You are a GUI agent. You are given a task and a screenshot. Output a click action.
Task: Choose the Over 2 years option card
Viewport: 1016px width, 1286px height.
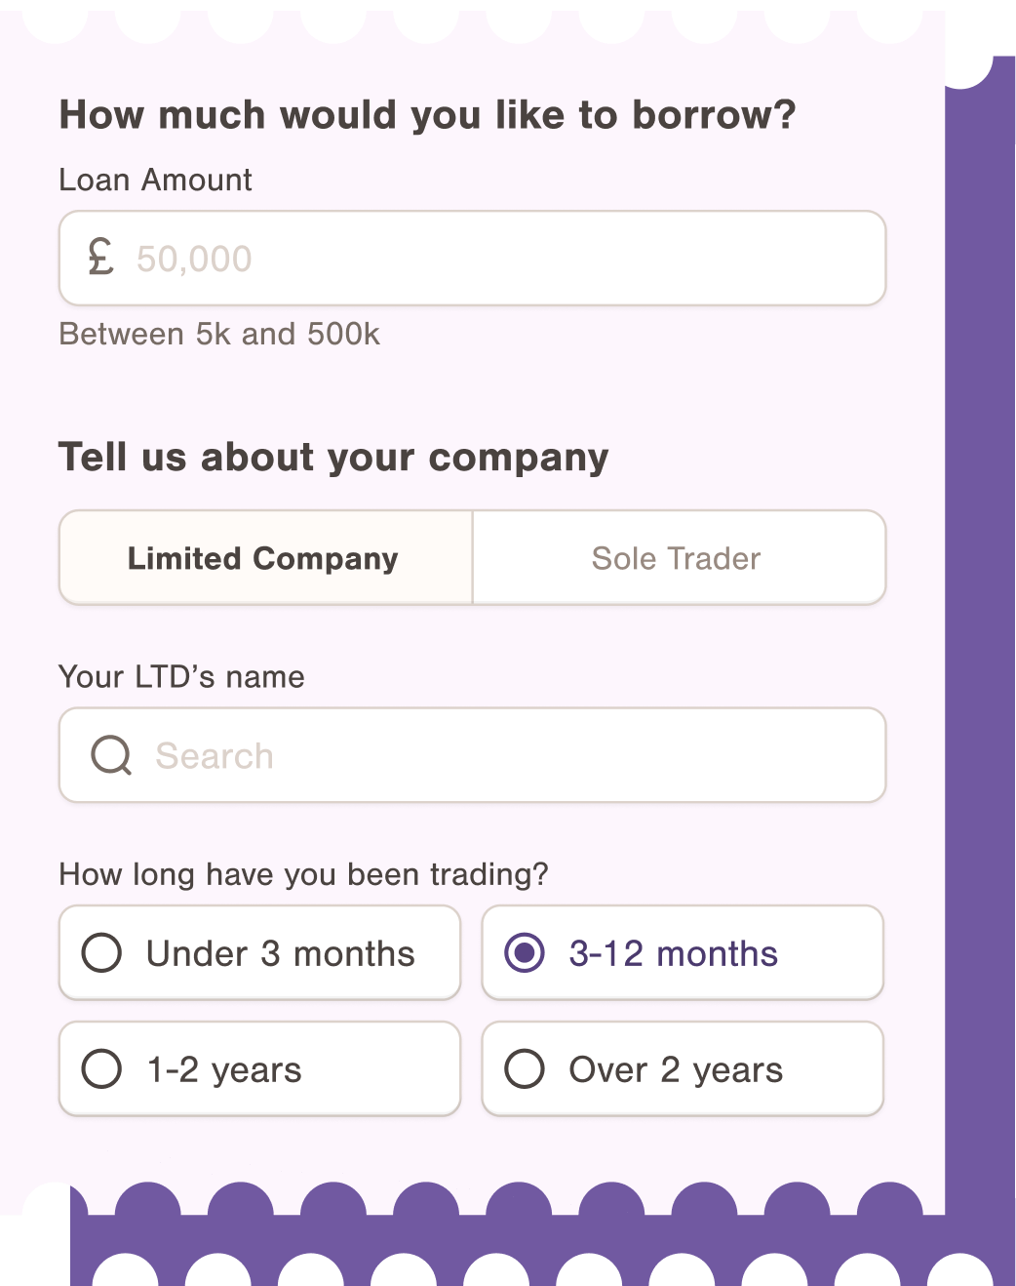683,1068
